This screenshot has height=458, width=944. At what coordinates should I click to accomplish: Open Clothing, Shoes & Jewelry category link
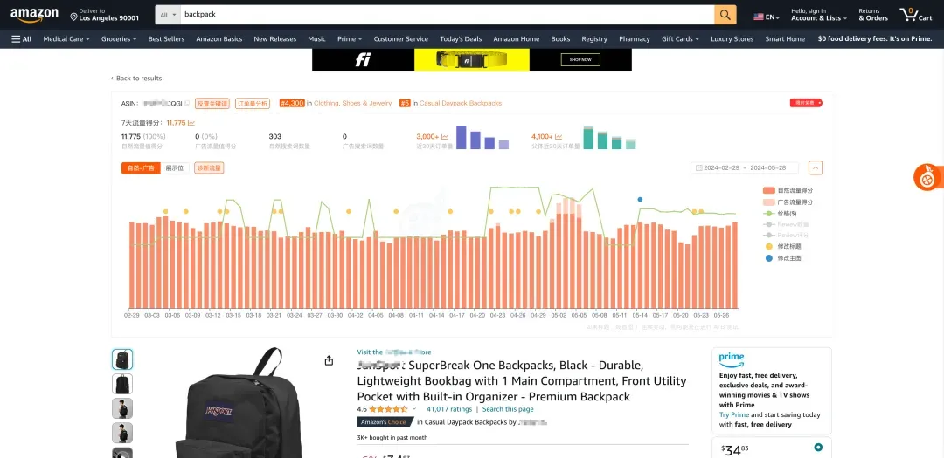[353, 104]
